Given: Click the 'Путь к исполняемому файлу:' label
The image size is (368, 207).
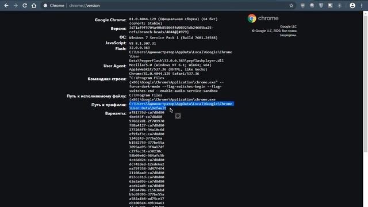Looking at the screenshot, I should (x=96, y=96).
